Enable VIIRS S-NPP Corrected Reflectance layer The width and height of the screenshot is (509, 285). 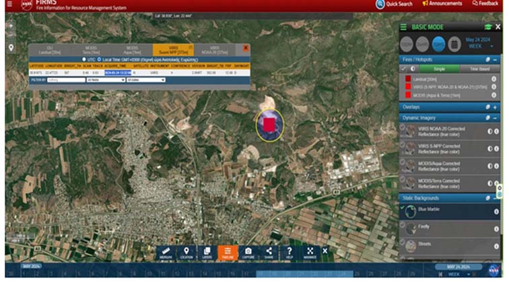(402, 144)
